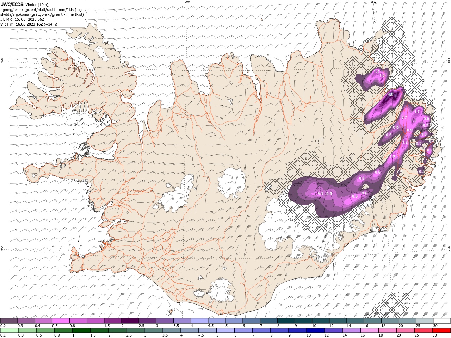Screen dimensions: 451x338
Task: Click the 'VT: Fim. 16.03.2023 16Z' line
Action: 22,24
